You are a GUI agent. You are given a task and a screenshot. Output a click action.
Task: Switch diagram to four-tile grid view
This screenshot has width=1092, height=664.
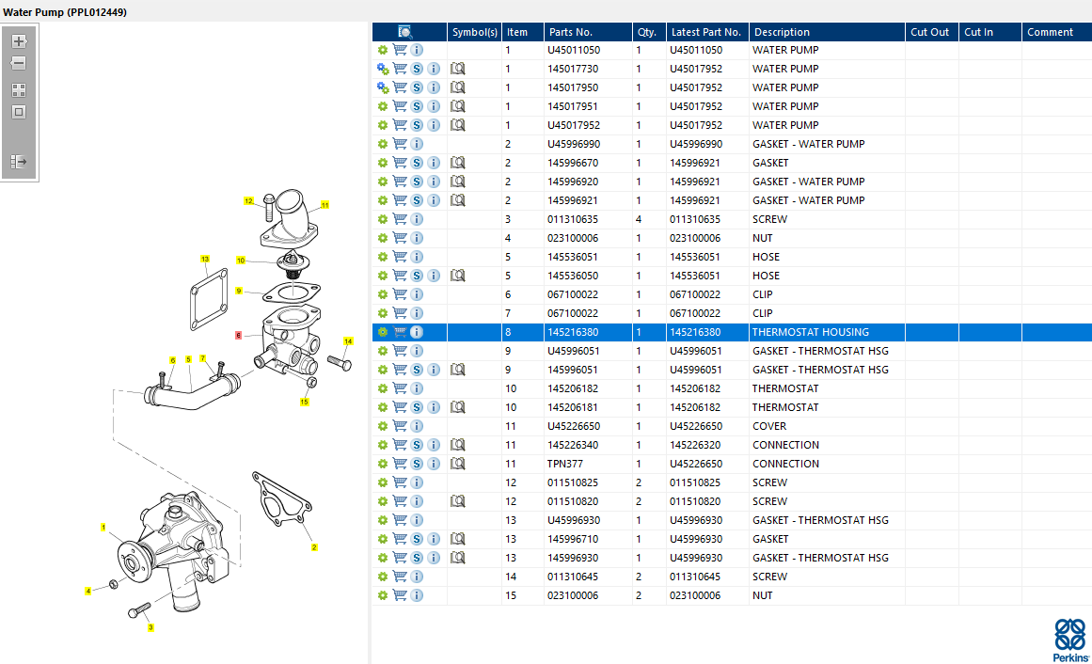(19, 90)
